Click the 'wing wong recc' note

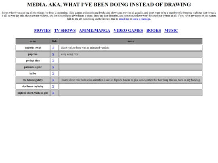[x=69, y=54]
